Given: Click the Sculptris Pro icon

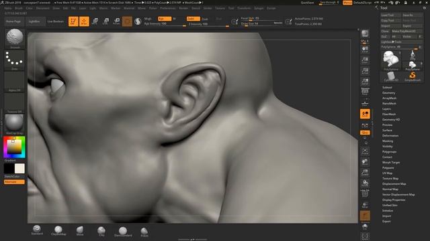Looking at the screenshot, I should click(138, 21).
